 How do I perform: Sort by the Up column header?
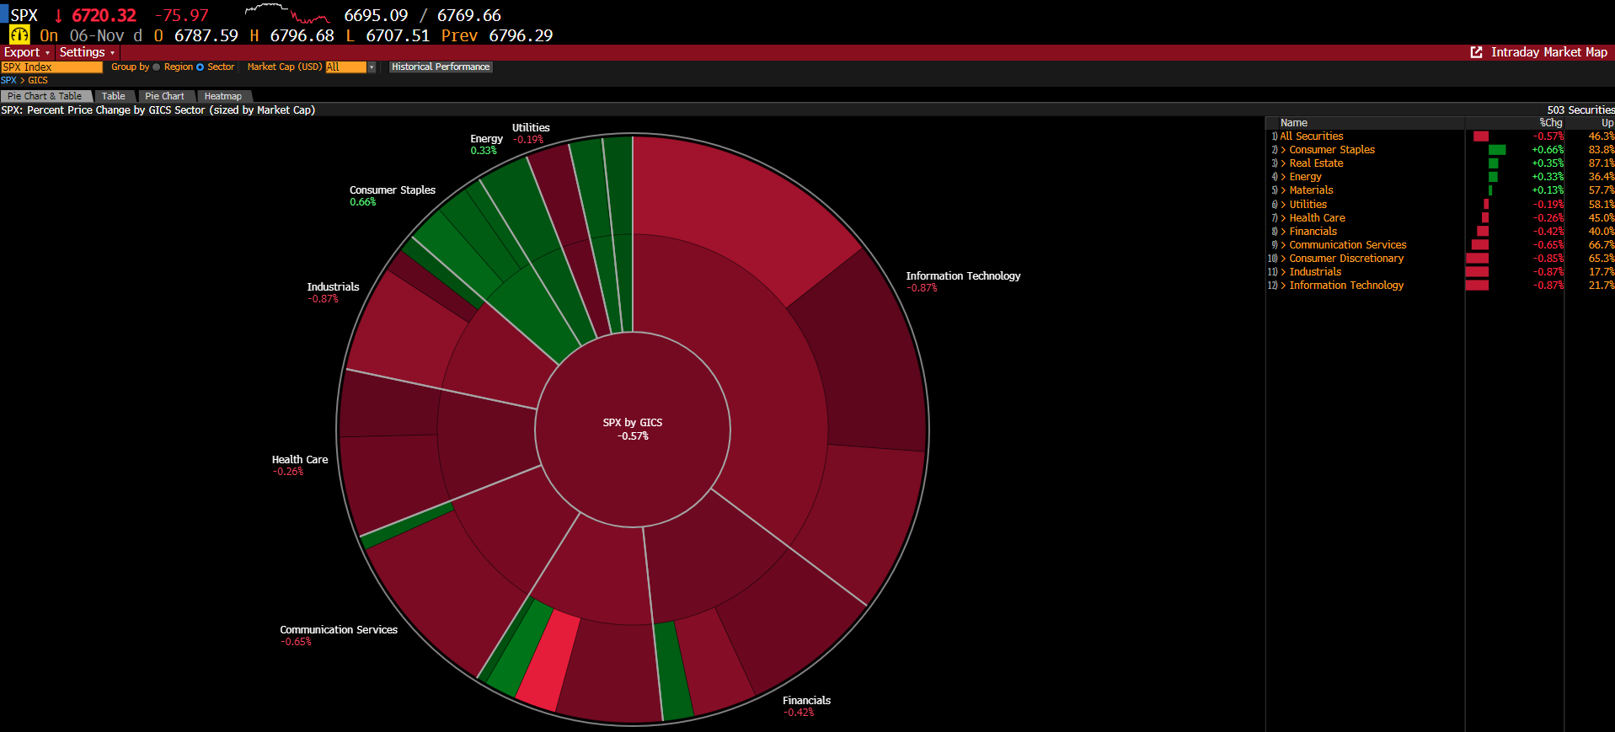1607,123
